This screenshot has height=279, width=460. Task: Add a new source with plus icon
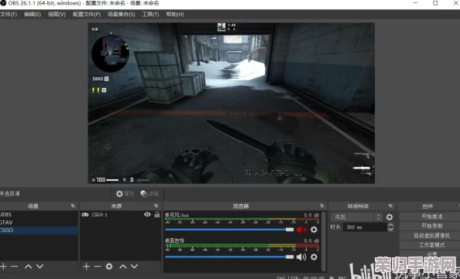click(x=86, y=266)
